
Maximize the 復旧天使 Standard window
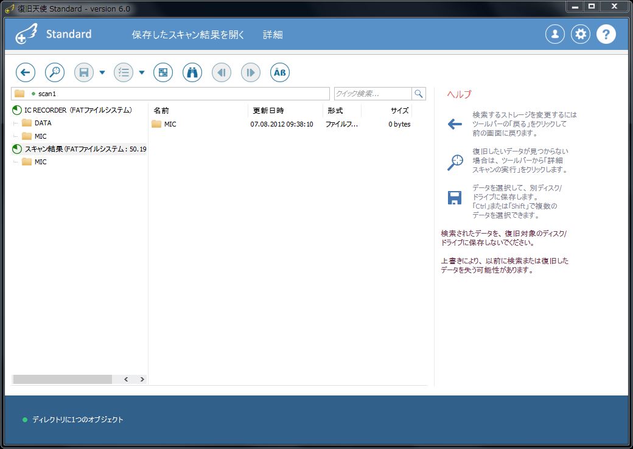[x=592, y=7]
